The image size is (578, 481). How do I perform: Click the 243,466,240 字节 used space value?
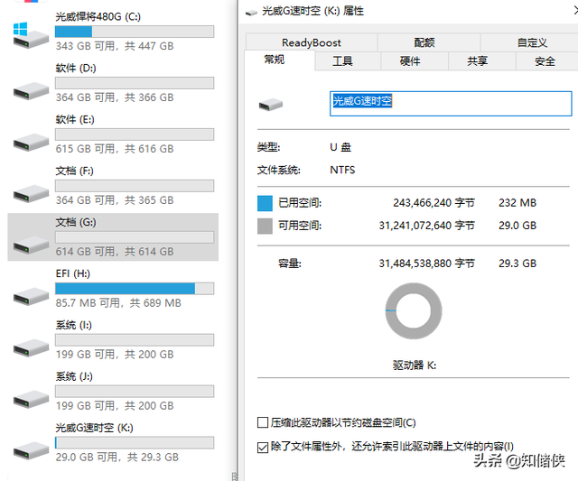point(433,203)
